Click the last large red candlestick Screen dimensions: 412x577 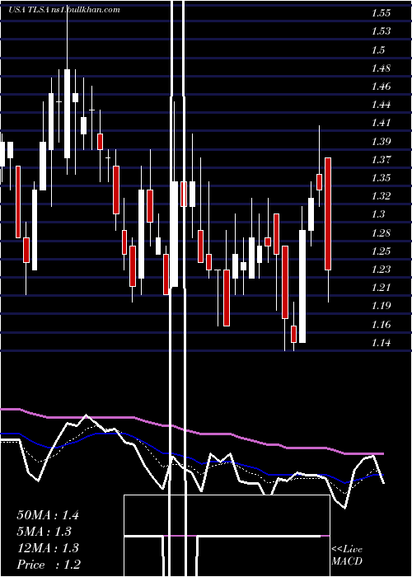click(327, 213)
